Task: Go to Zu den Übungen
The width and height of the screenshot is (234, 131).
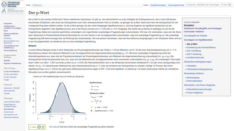Action: 10,77
